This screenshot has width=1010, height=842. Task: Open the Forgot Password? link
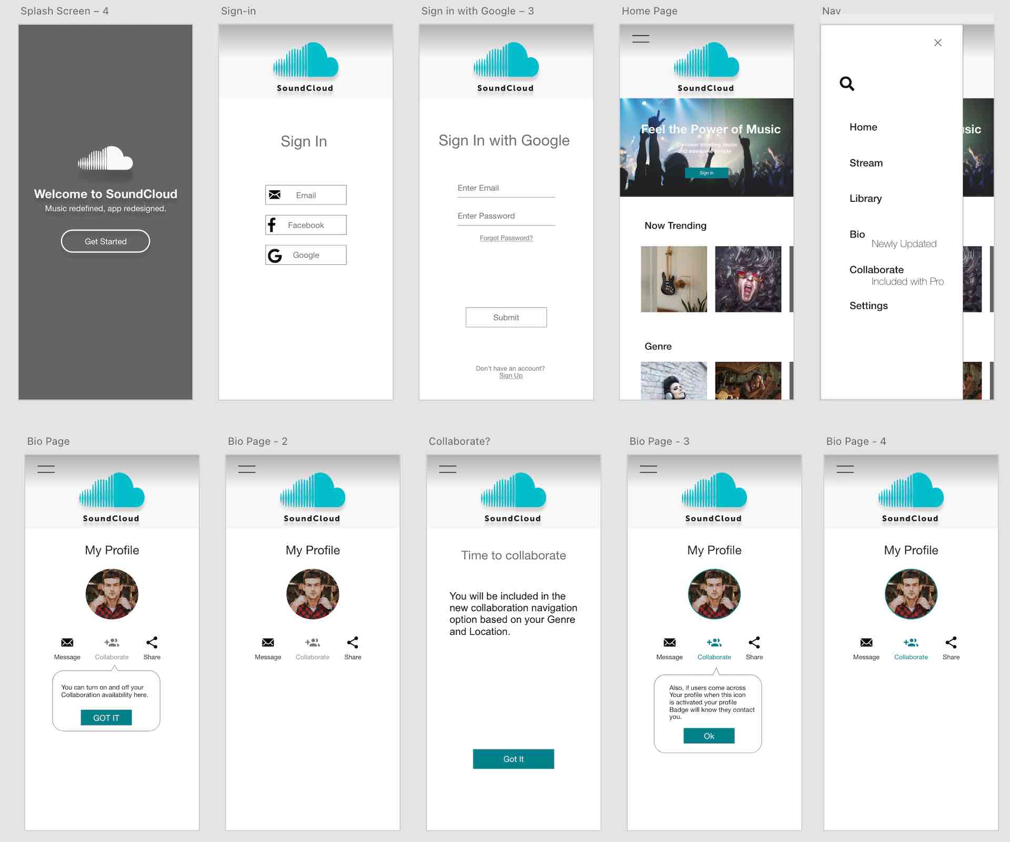click(x=506, y=238)
